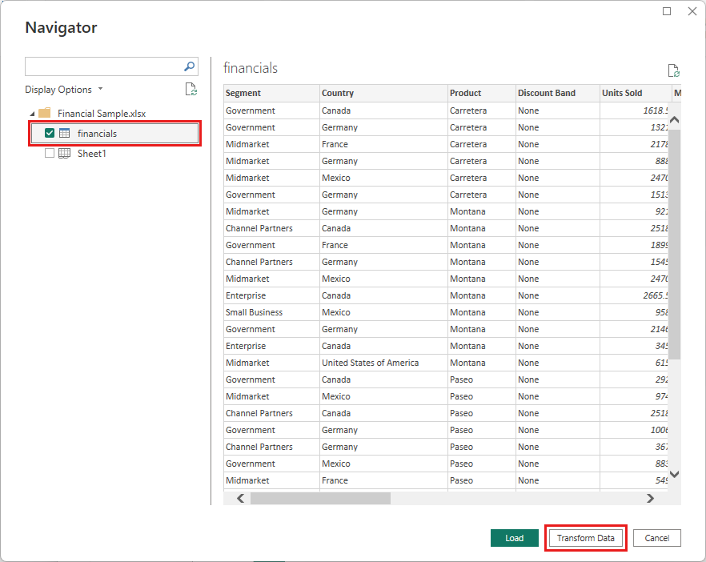
Task: Click the Transform Data button
Action: pyautogui.click(x=585, y=538)
